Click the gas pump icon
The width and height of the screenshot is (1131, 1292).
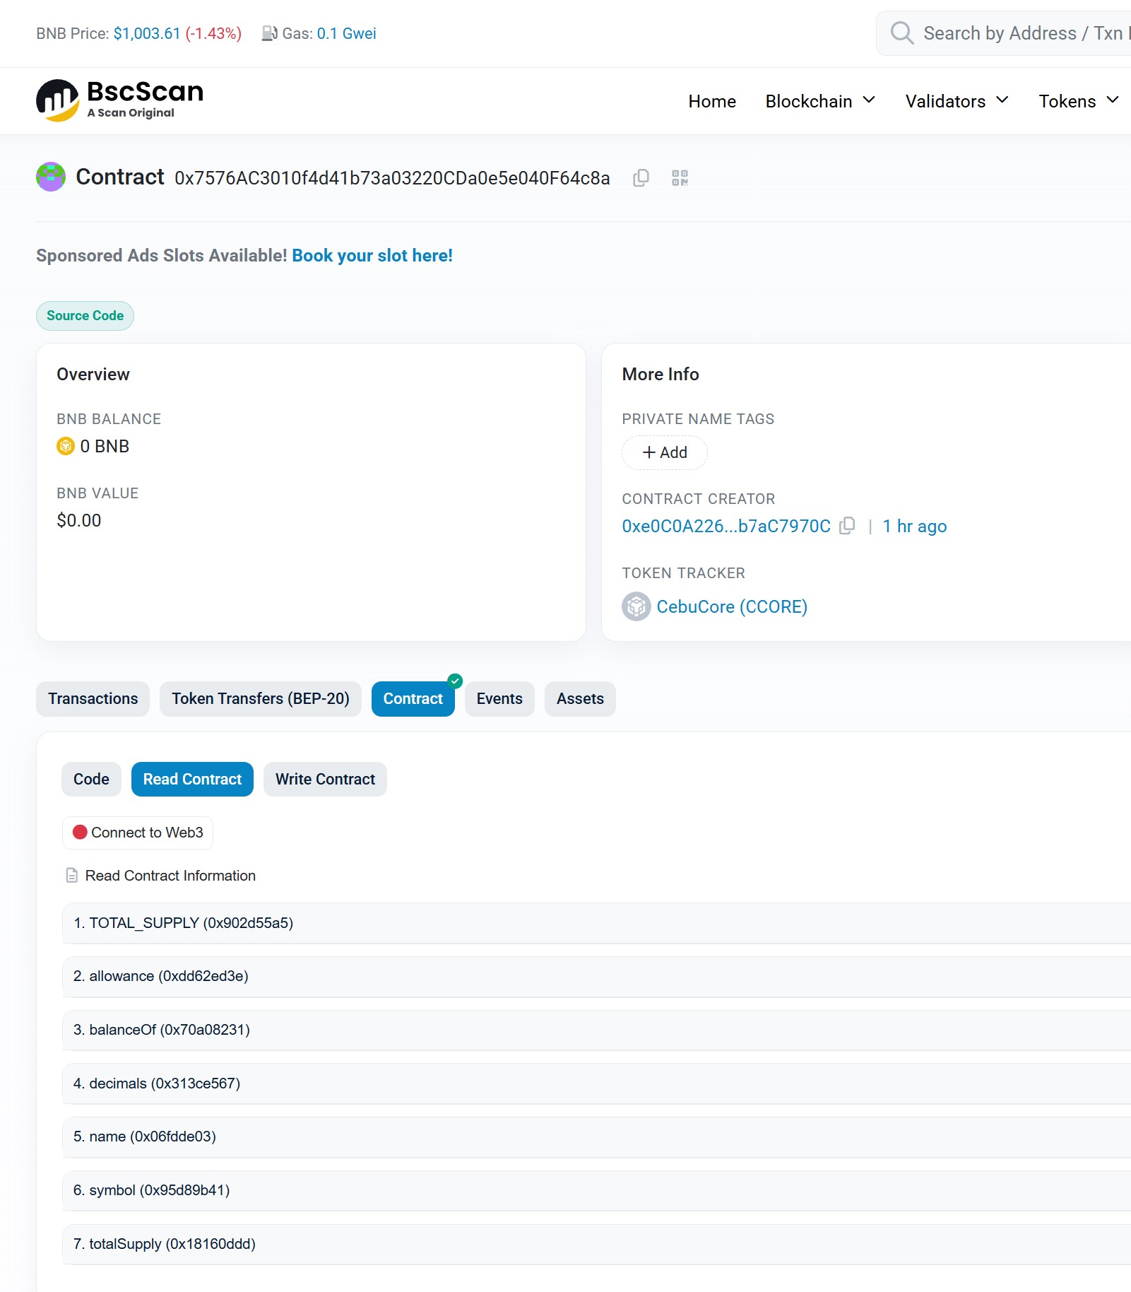[x=269, y=33]
